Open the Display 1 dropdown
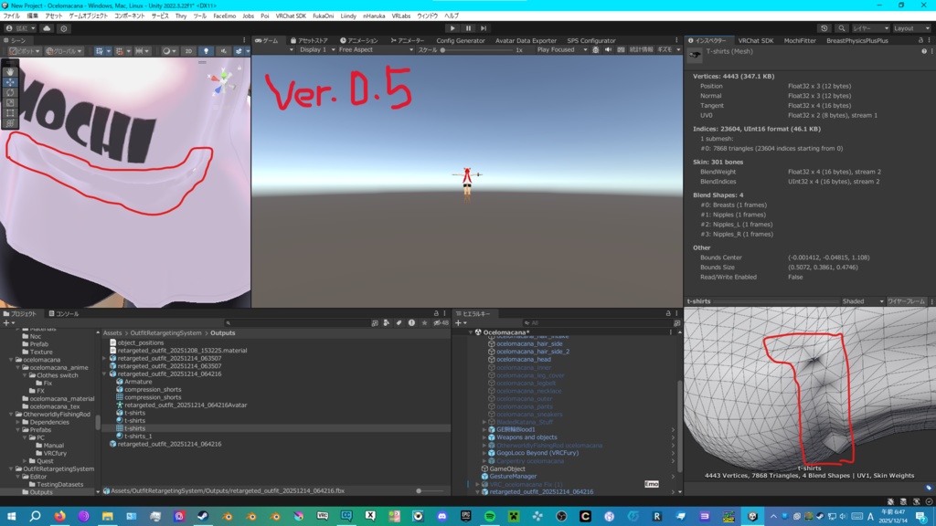936x526 pixels. tap(317, 50)
